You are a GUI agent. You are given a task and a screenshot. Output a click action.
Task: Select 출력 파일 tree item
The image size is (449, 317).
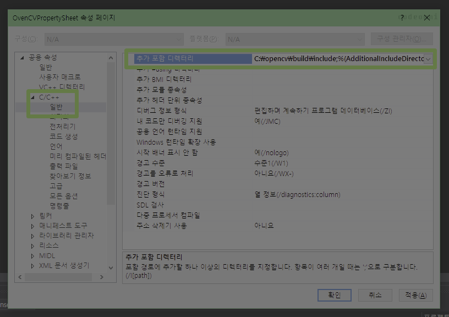click(x=64, y=166)
